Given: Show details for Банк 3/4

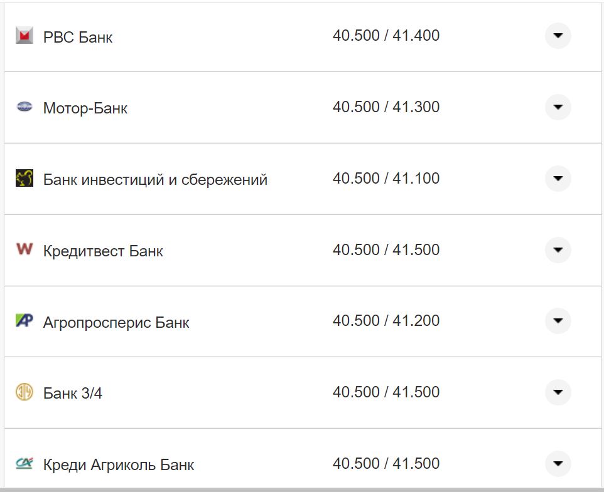Looking at the screenshot, I should (558, 392).
